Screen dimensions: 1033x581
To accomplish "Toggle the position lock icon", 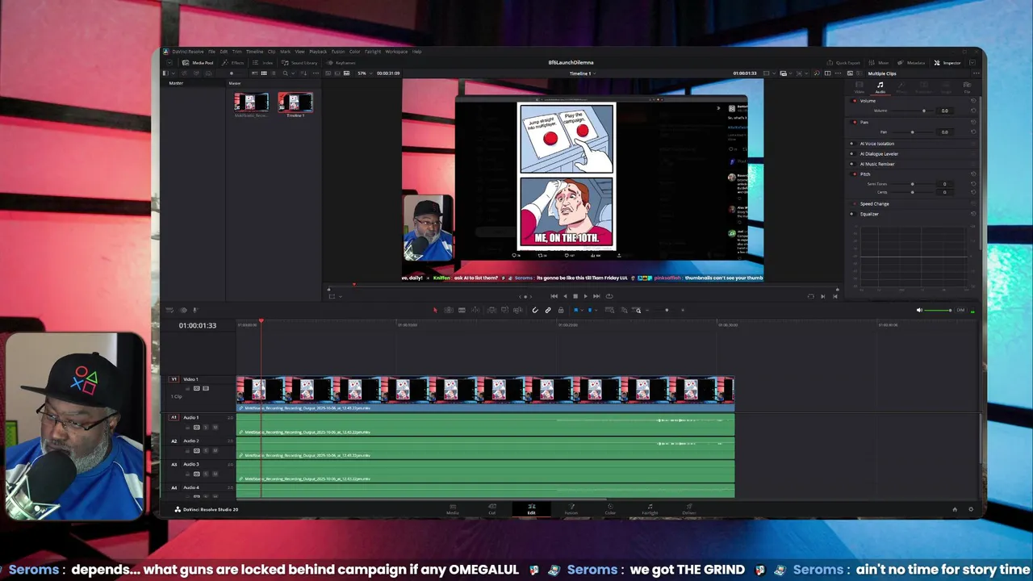I will coord(561,310).
